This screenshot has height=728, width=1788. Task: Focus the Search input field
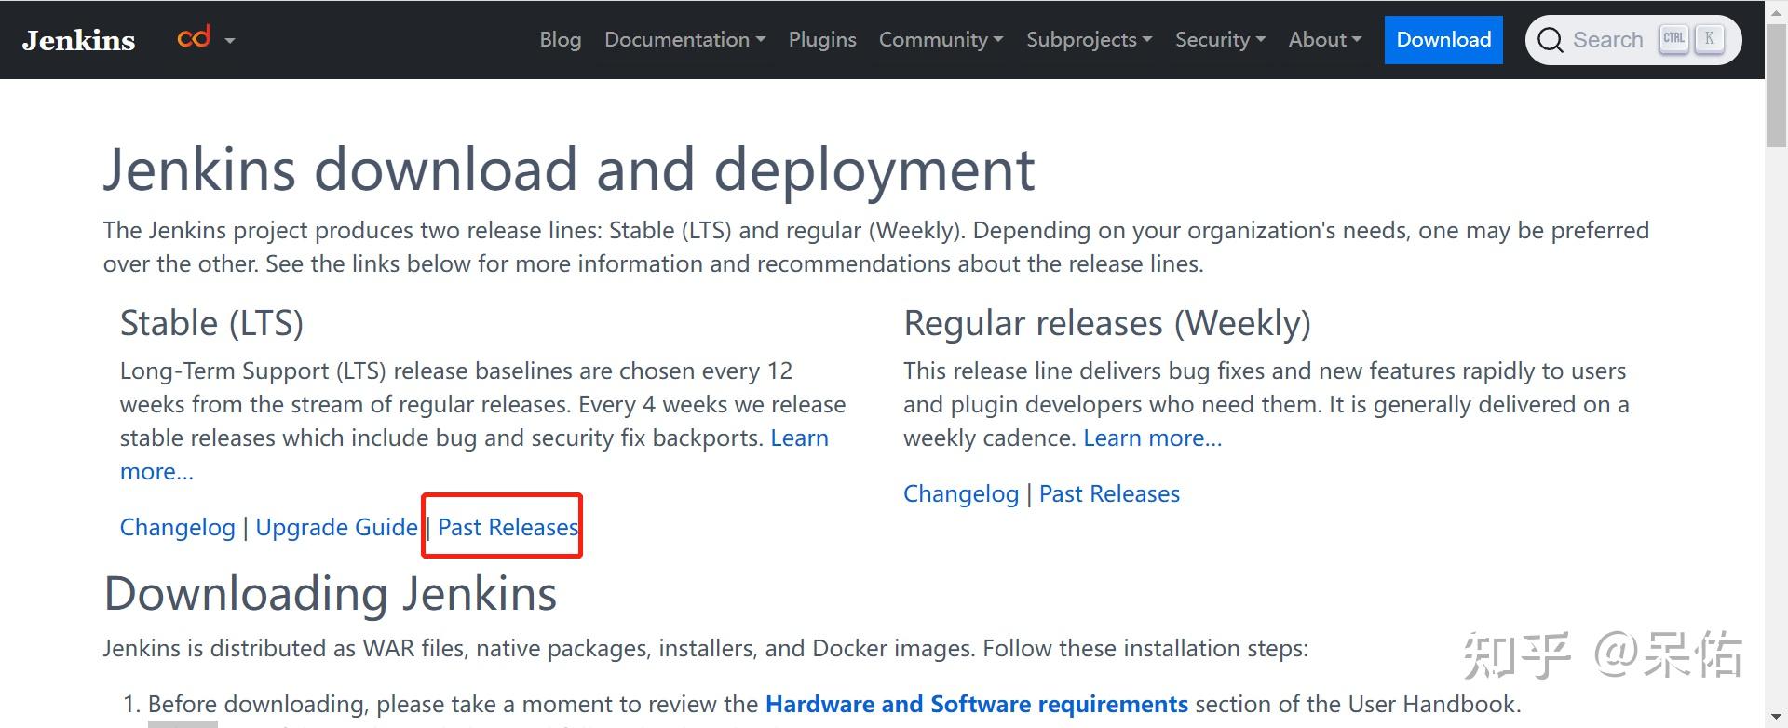1608,40
